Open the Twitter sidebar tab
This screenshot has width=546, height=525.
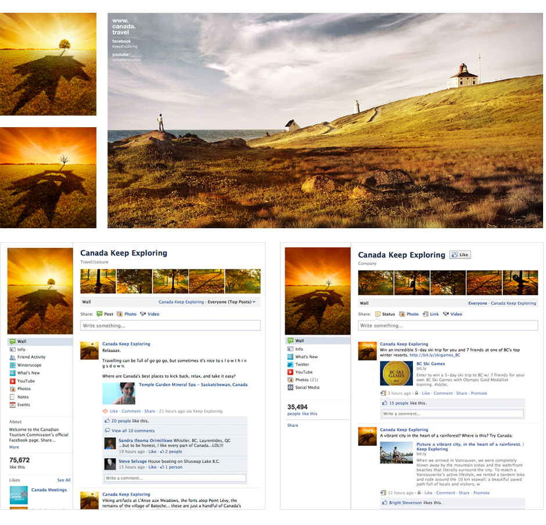point(302,365)
